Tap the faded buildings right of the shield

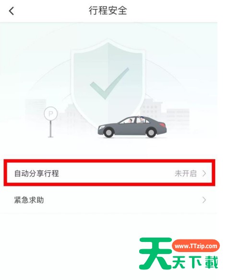pos(164,112)
